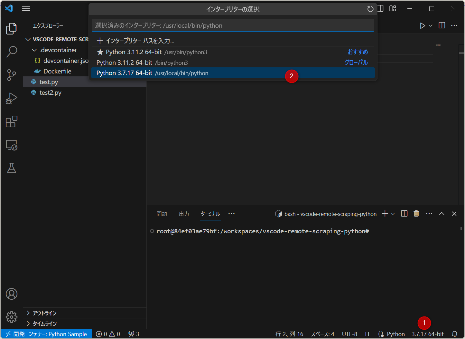This screenshot has height=339, width=465.
Task: Open the Remote Explorer view
Action: coord(12,145)
